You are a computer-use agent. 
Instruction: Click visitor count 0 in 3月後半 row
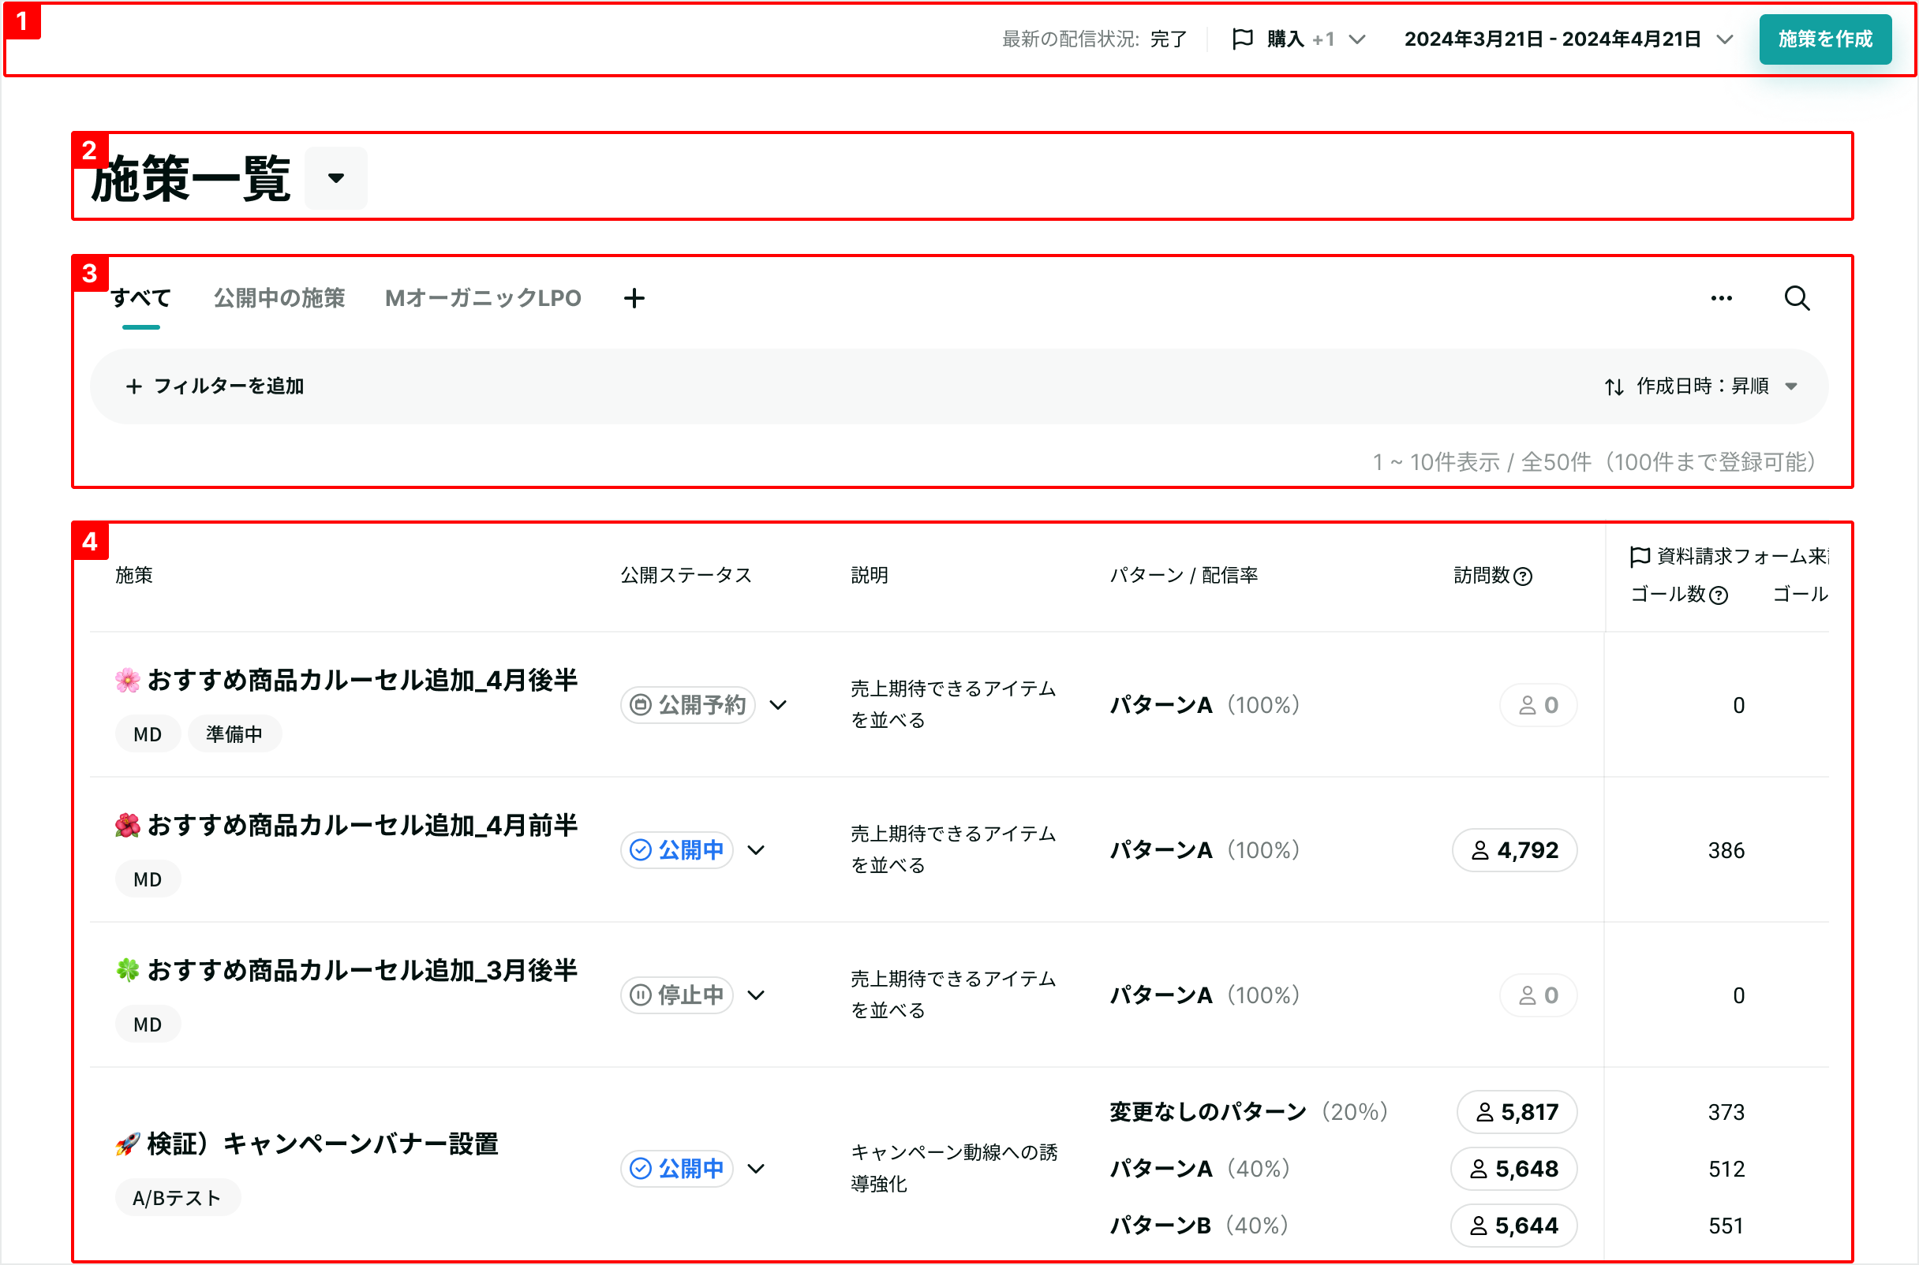coord(1537,995)
